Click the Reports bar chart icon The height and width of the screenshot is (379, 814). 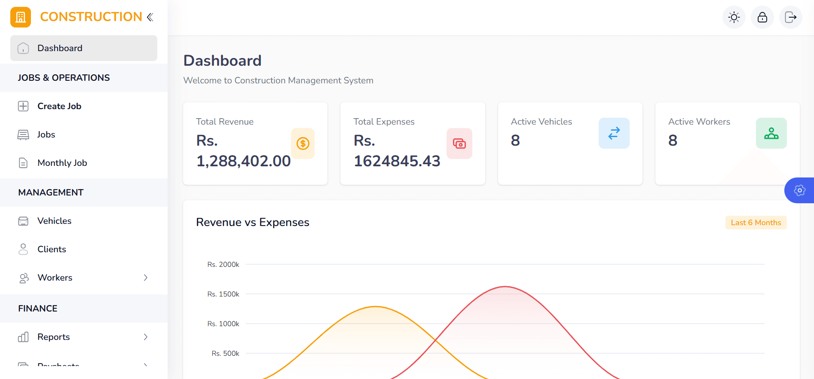[23, 337]
